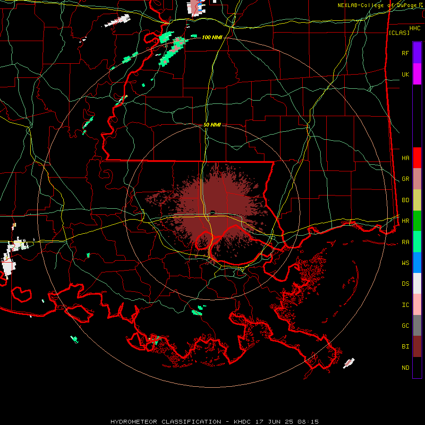425x425 pixels.
Task: Click the RF legend label
Action: [406, 53]
